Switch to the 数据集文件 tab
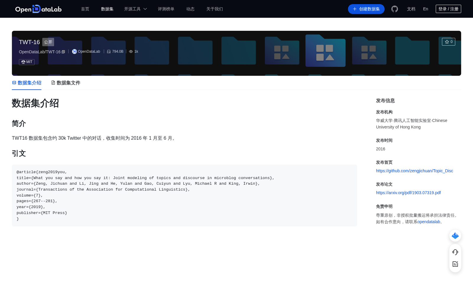473x296 pixels. pos(66,83)
